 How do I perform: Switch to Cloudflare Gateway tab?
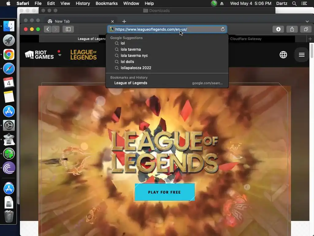pos(261,39)
